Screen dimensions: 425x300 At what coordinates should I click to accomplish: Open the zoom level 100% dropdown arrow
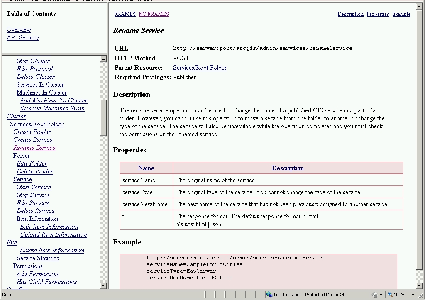[413, 295]
